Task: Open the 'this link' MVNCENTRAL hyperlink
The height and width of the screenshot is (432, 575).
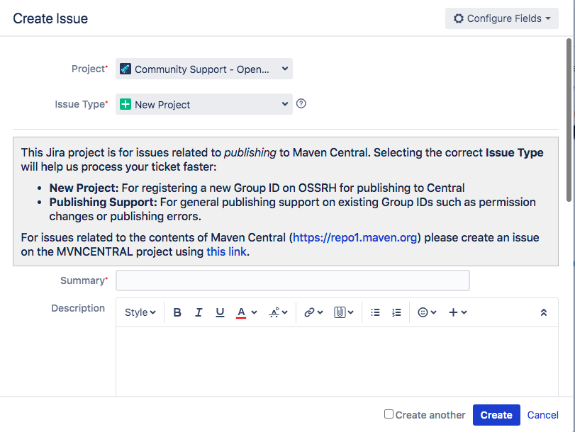Action: point(226,251)
